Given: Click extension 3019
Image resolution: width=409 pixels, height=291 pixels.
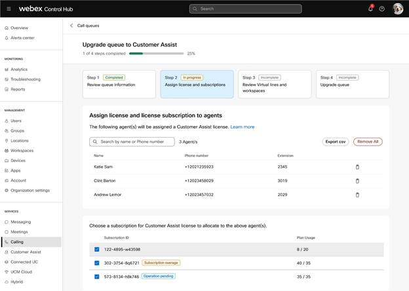Looking at the screenshot, I should [282, 181].
